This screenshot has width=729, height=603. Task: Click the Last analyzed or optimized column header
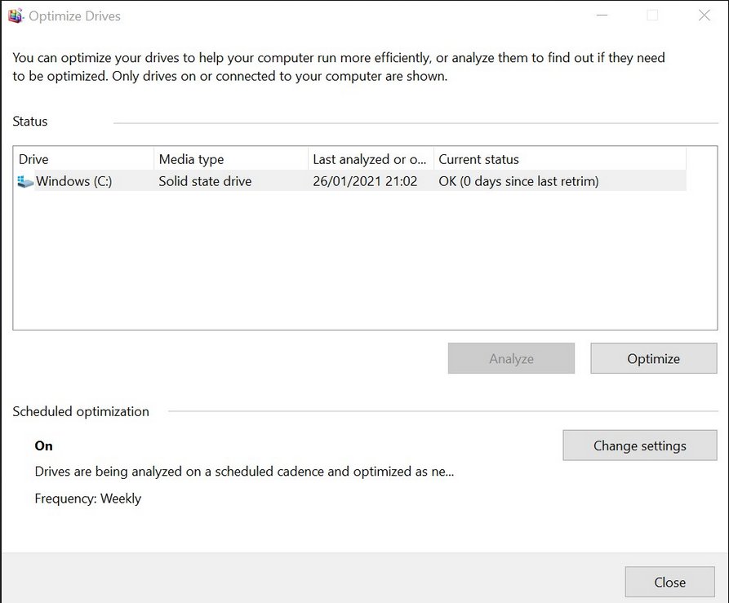pyautogui.click(x=371, y=159)
